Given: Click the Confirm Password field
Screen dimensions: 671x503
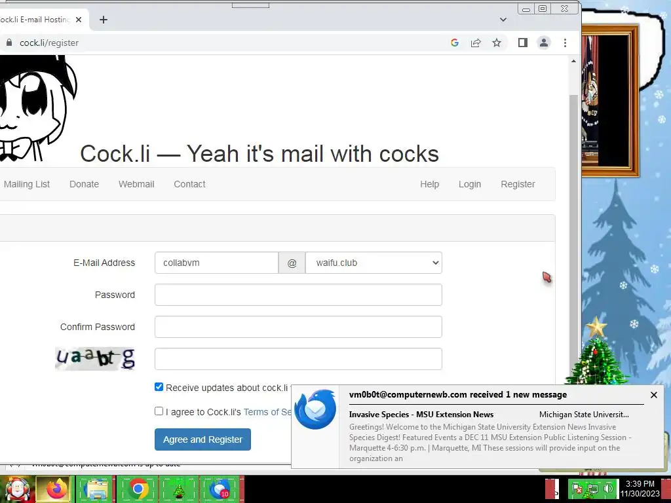Looking at the screenshot, I should tap(298, 327).
